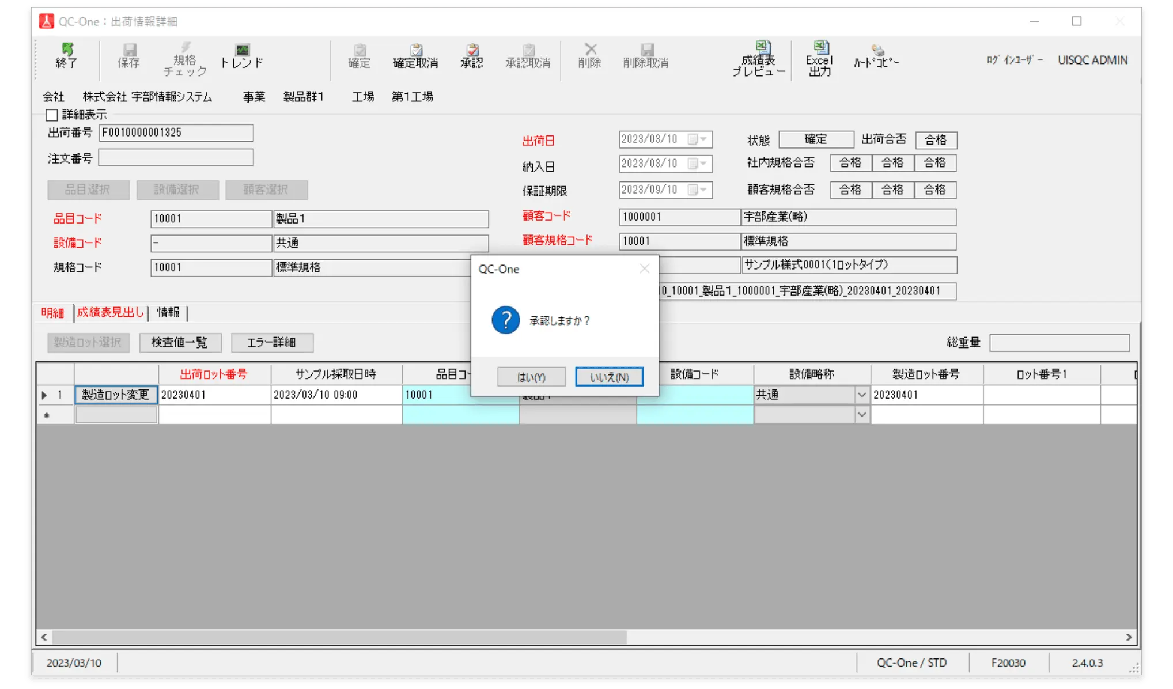Click the 確定取消 toolbar icon
The height and width of the screenshot is (689, 1173).
tap(415, 56)
